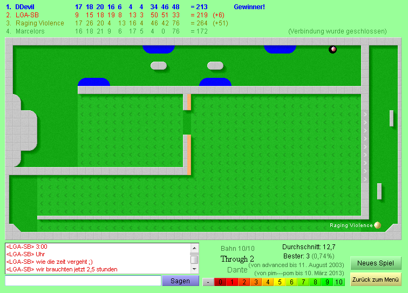Start a new game with Neues Spiel

click(x=376, y=263)
